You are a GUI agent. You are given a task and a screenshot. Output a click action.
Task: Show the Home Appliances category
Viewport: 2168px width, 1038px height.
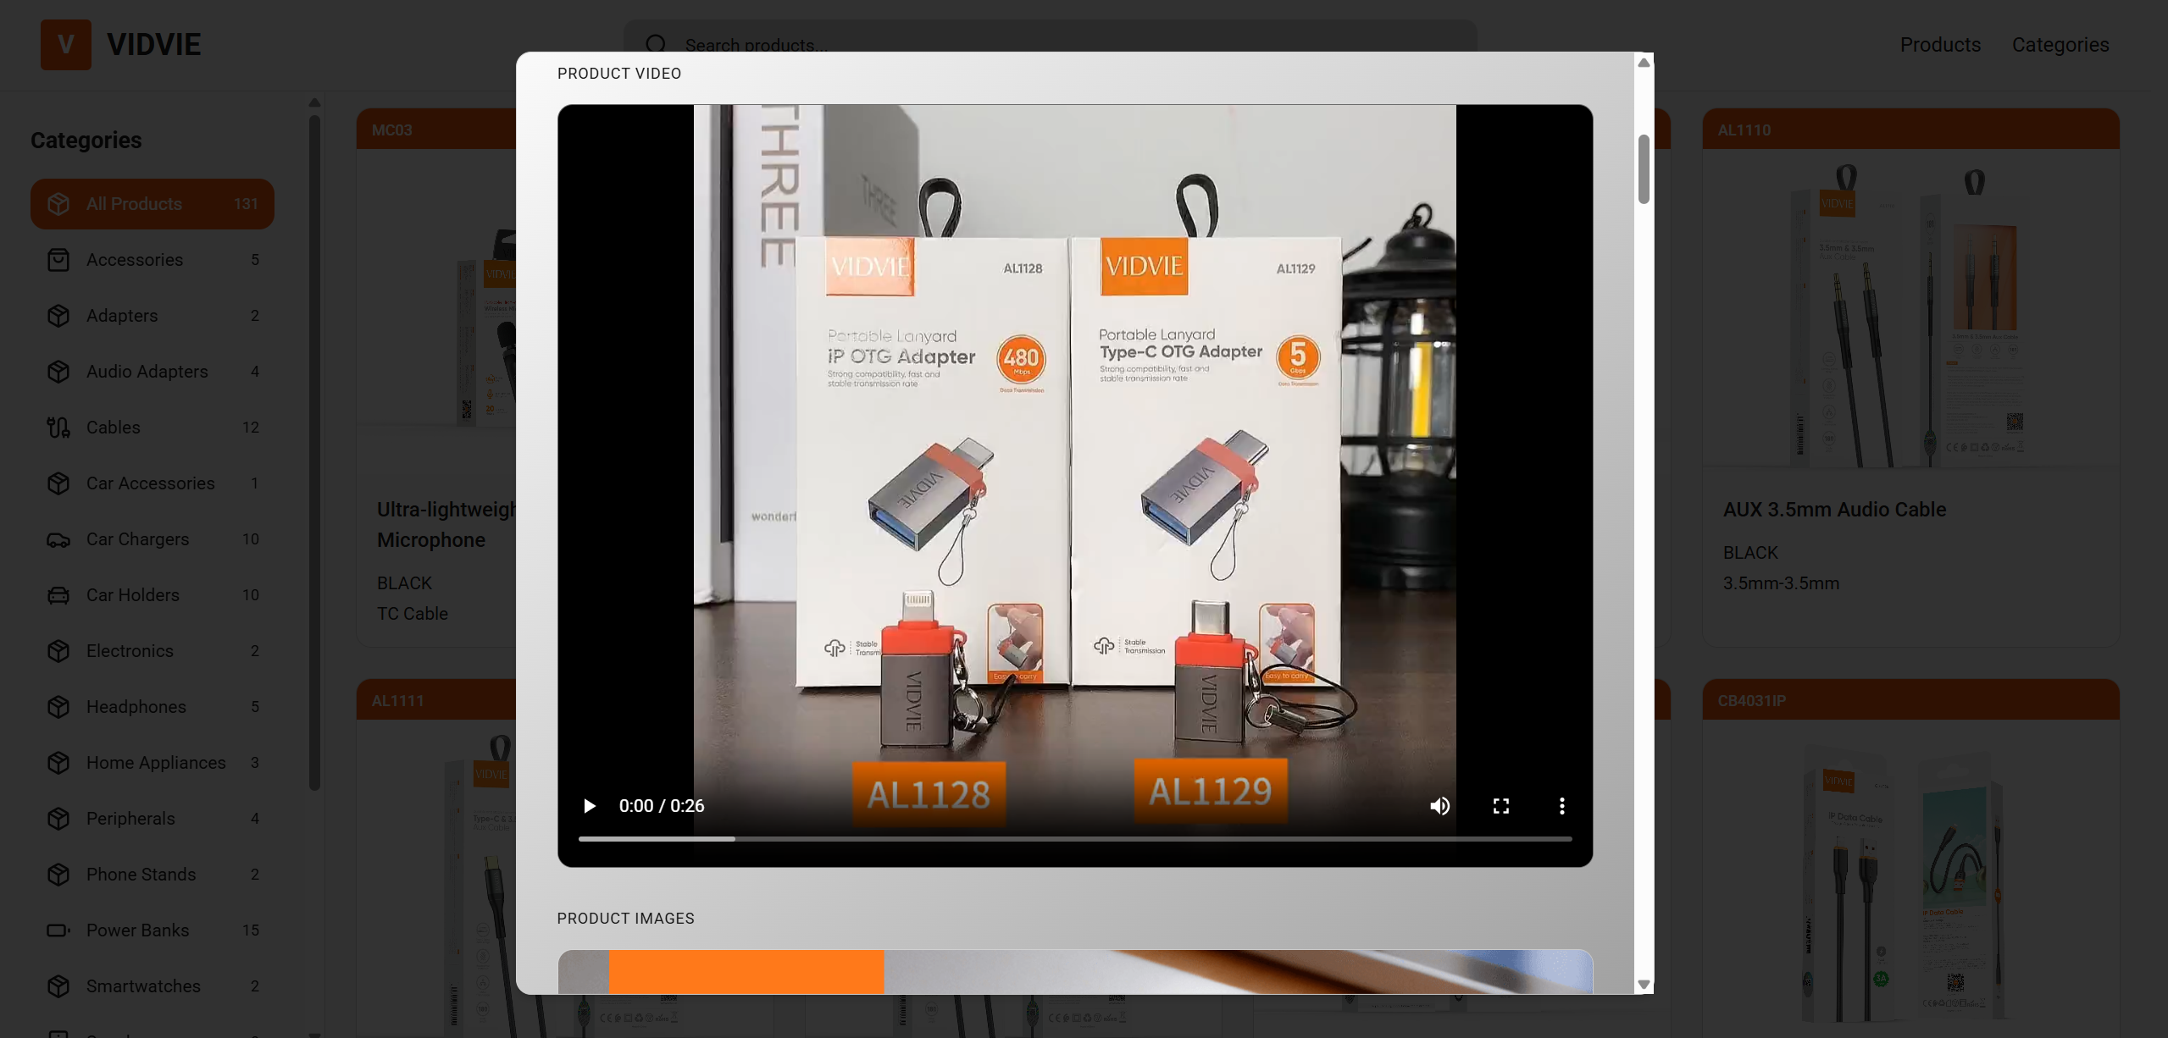(x=152, y=763)
